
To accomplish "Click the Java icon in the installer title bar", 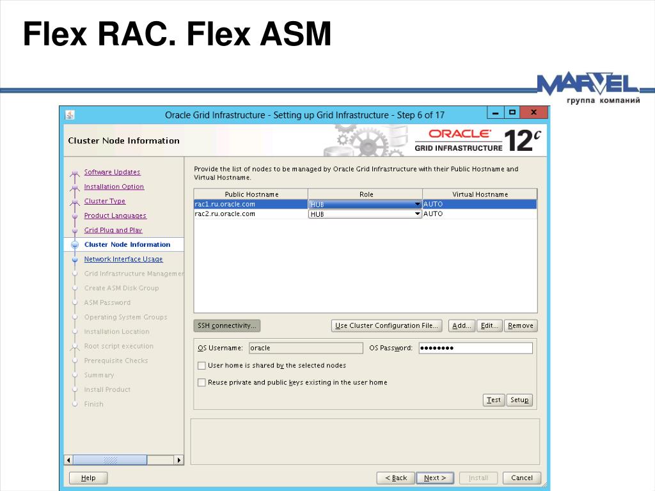I will click(70, 115).
